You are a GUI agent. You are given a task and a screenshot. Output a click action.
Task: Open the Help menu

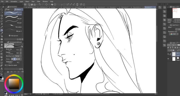[x=52, y=2]
